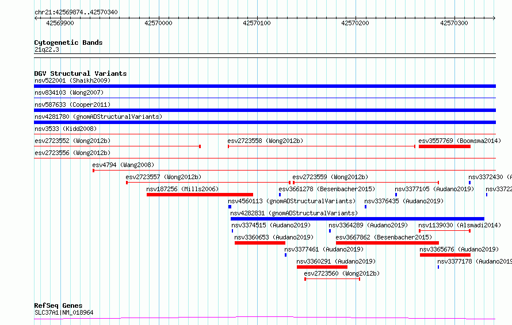Image resolution: width=512 pixels, height=325 pixels.
Task: Click the esv2723559 (Wong2012b) label
Action: pos(330,177)
